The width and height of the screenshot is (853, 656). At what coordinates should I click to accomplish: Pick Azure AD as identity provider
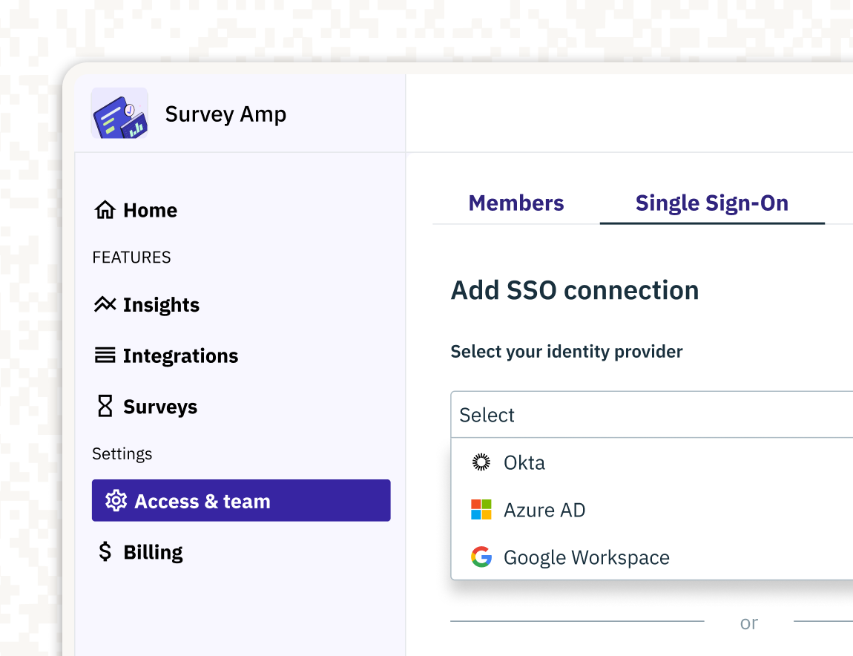coord(544,510)
